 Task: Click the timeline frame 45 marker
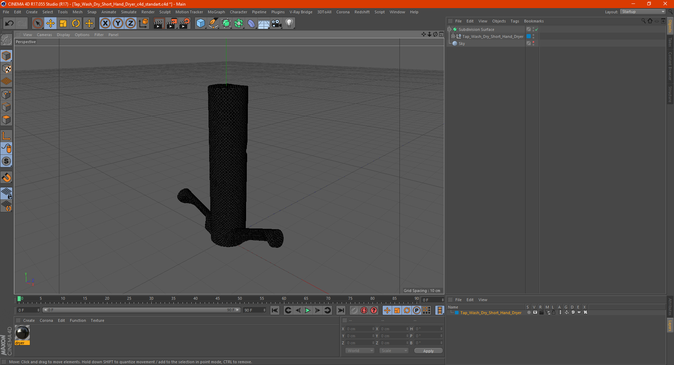click(218, 299)
